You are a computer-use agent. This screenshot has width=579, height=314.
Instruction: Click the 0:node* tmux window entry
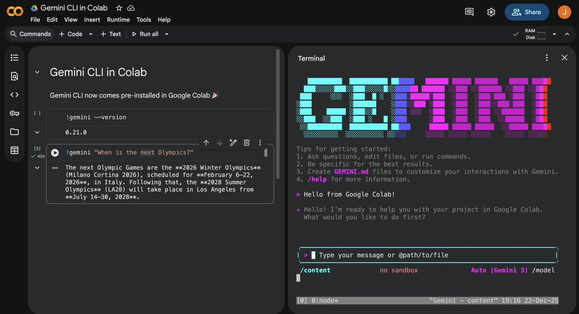325,300
